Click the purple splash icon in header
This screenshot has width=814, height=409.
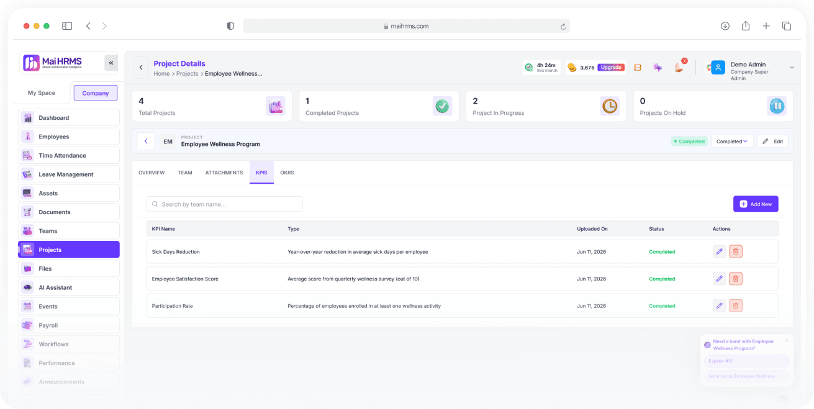(x=658, y=67)
